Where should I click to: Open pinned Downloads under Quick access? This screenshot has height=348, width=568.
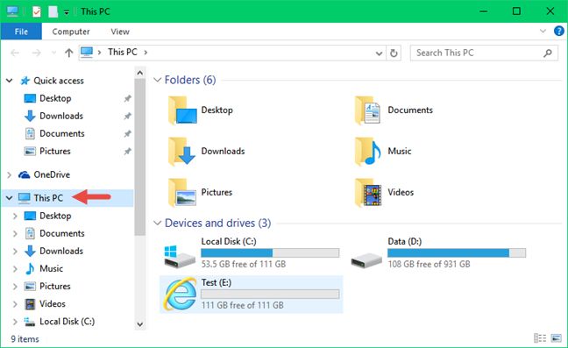click(x=61, y=116)
